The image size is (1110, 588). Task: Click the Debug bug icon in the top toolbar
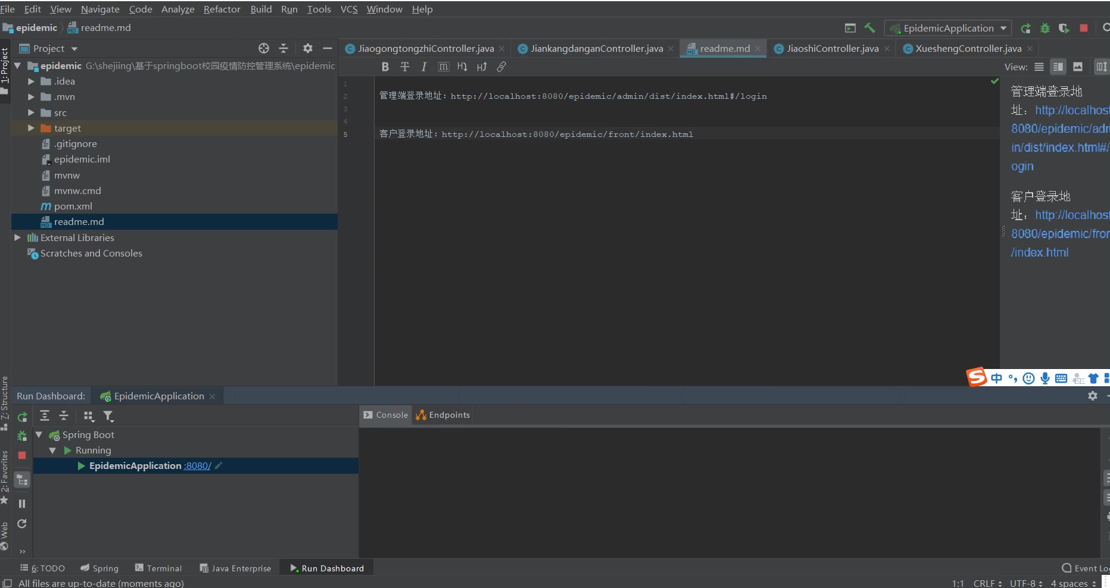pos(1045,28)
